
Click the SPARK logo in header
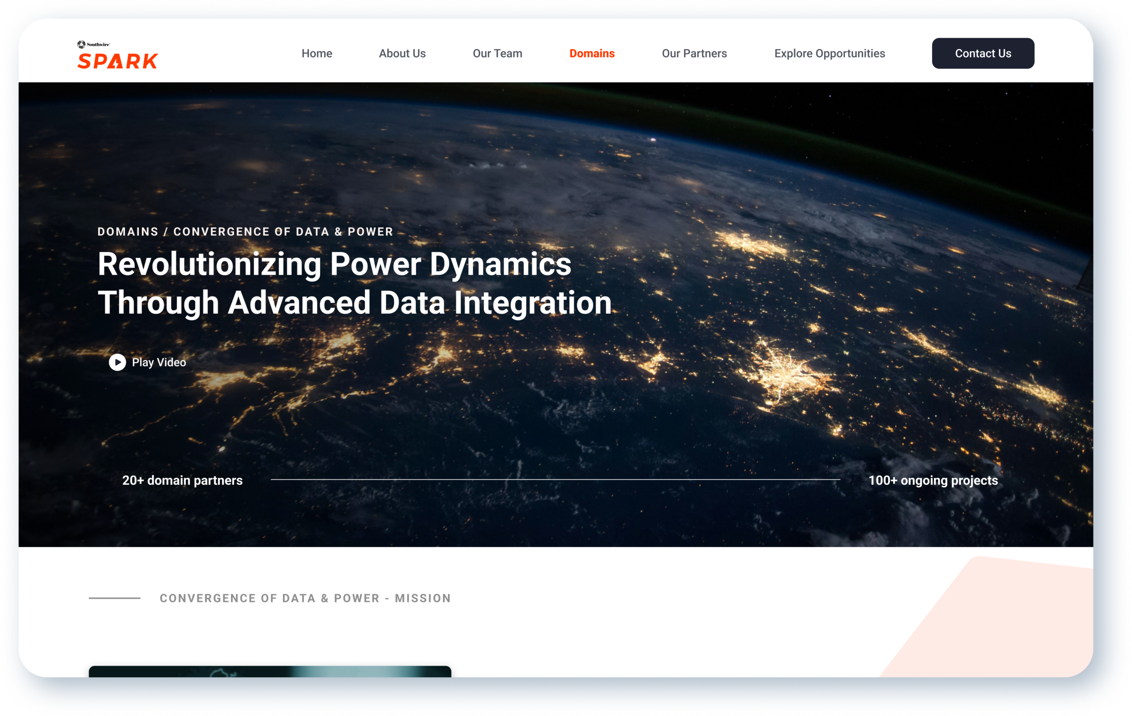tap(118, 61)
